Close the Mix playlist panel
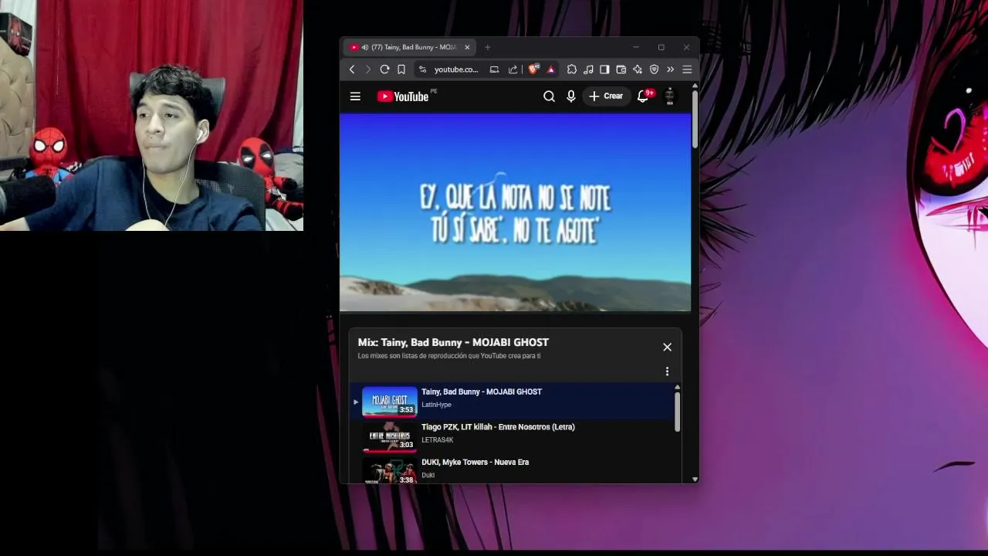Viewport: 988px width, 556px height. click(668, 347)
